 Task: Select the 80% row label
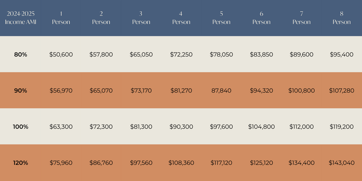(21, 54)
